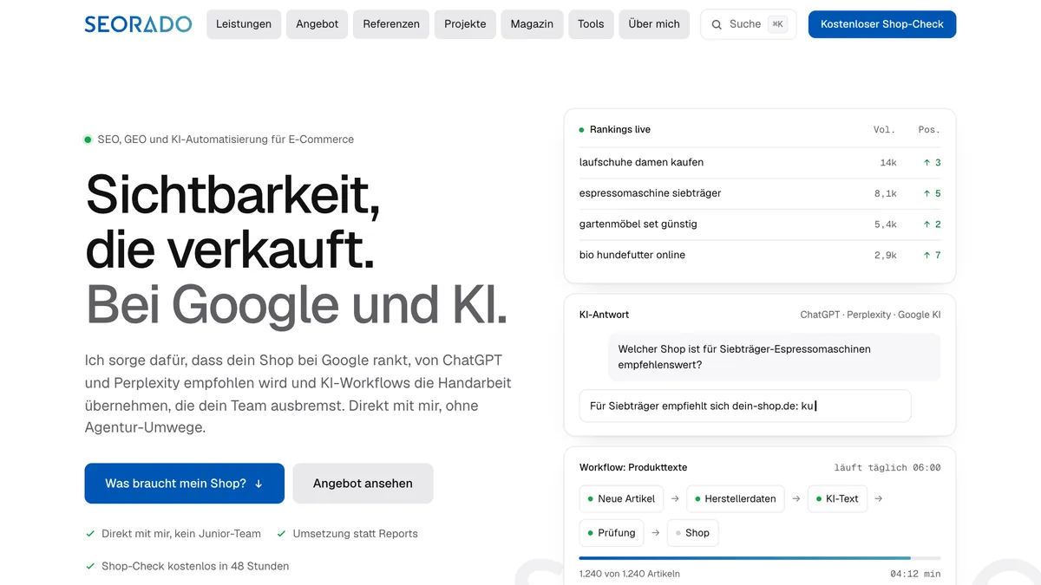Click the 14k volume value
Viewport: 1041px width, 585px height.
[888, 163]
